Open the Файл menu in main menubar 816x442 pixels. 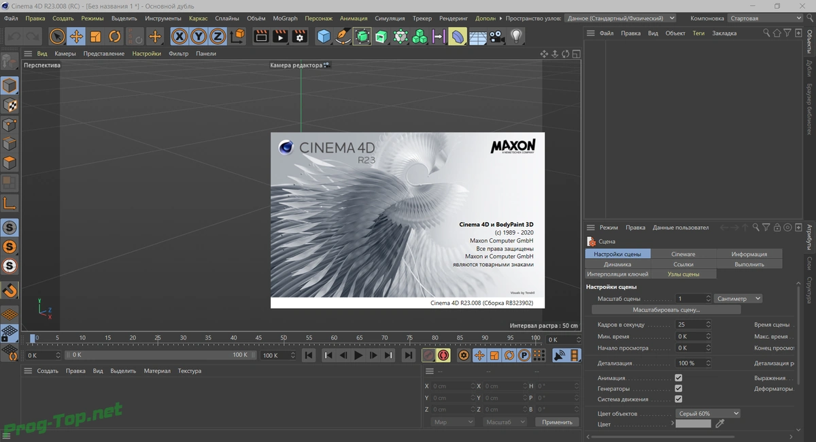11,18
